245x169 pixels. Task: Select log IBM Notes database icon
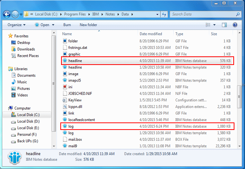point(65,126)
